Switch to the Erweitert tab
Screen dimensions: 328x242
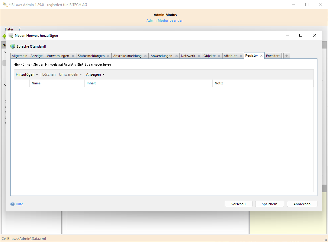point(273,56)
